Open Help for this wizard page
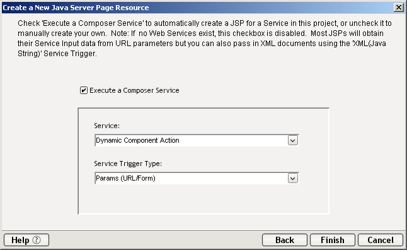 click(x=26, y=240)
